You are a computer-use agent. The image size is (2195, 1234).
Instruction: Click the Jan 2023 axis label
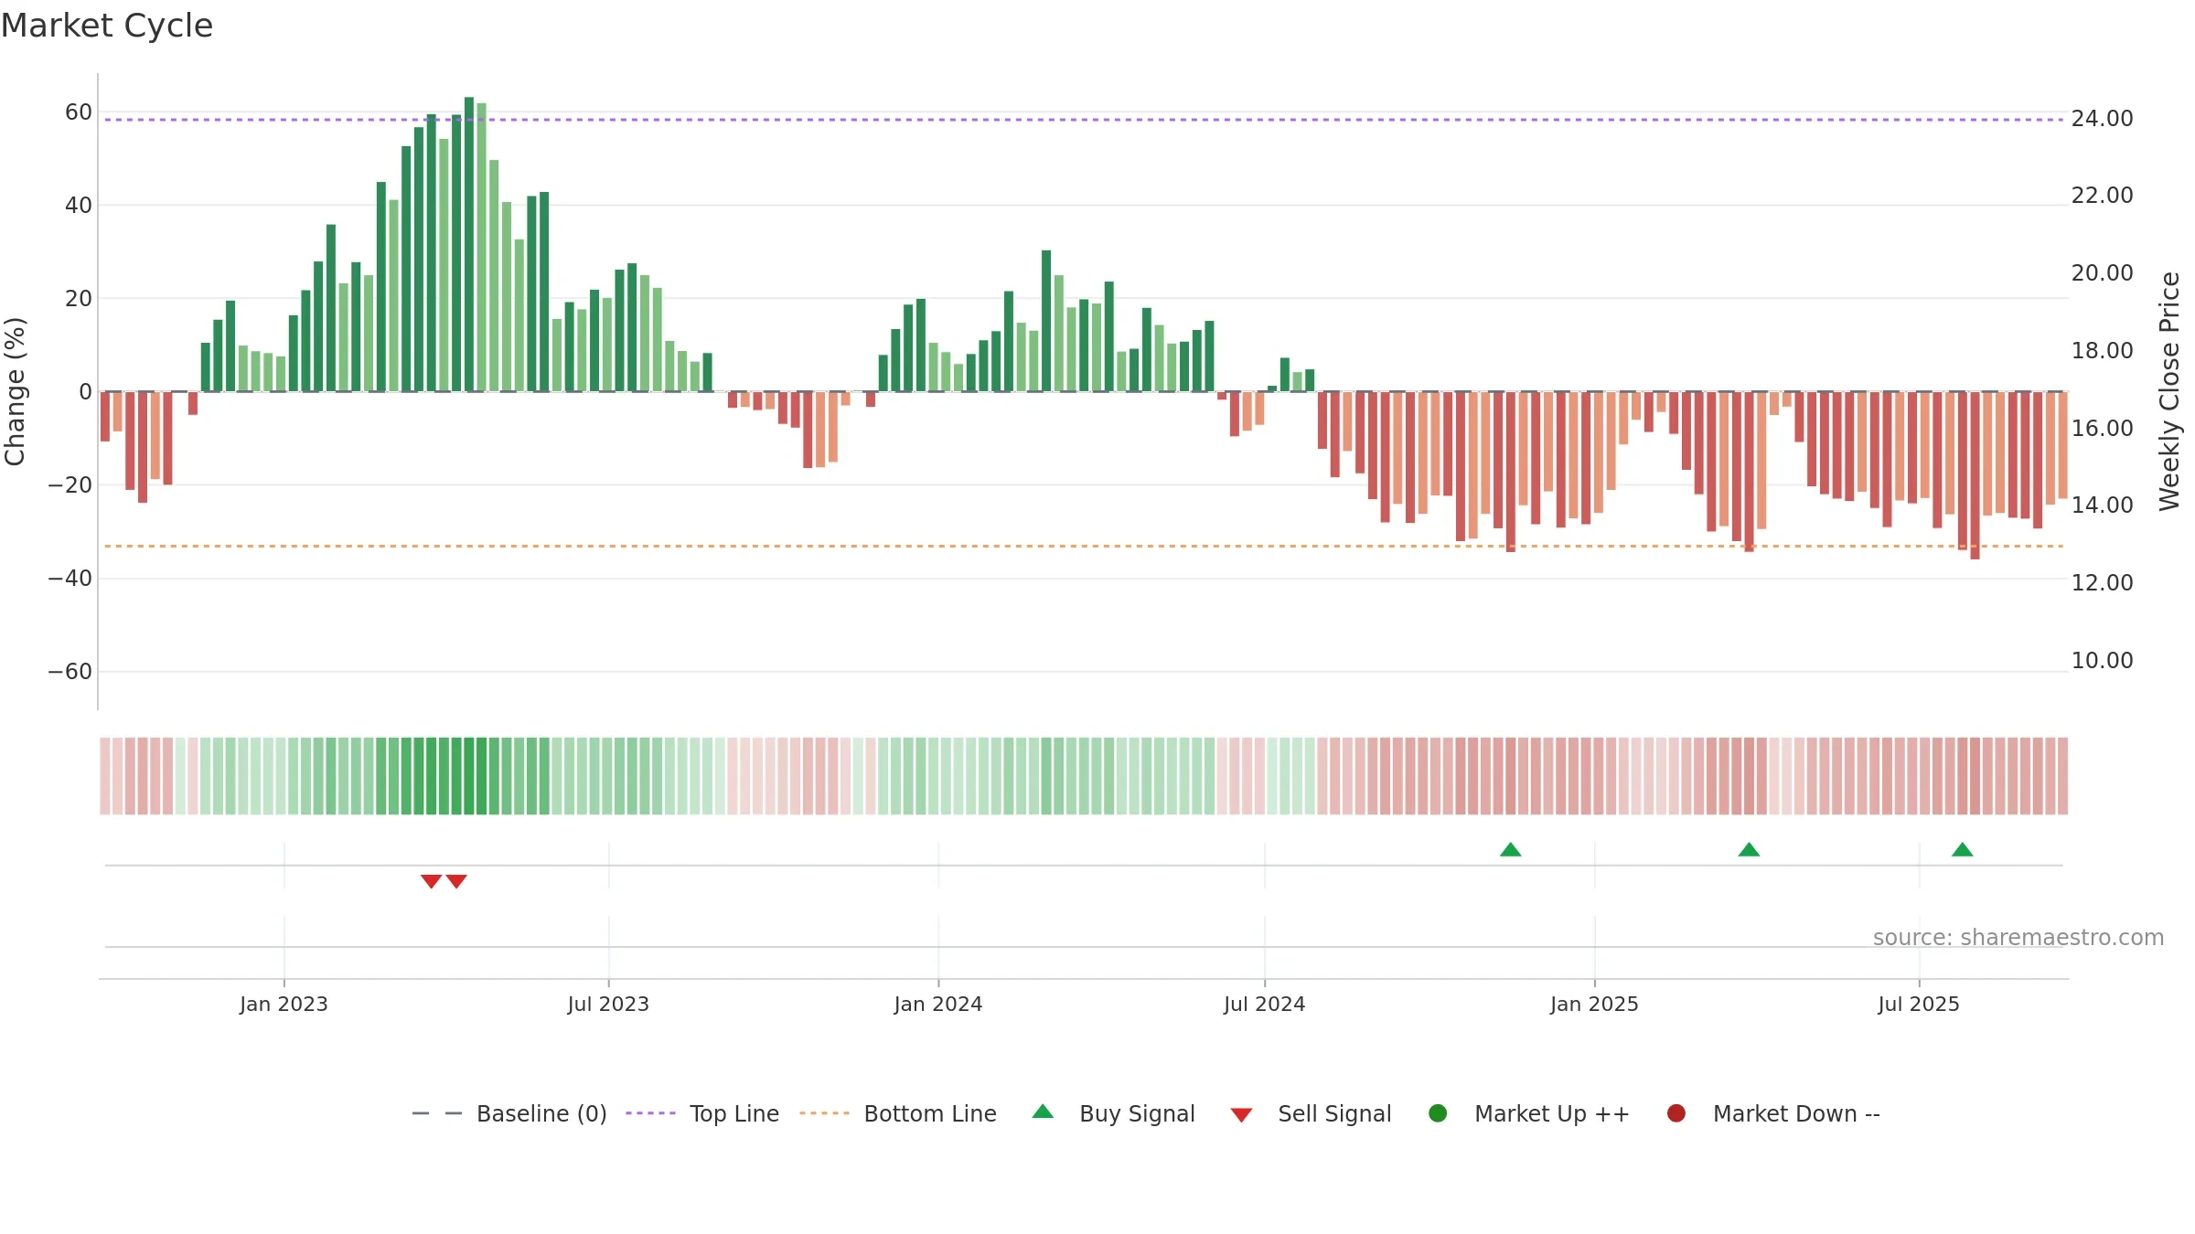coord(284,1004)
